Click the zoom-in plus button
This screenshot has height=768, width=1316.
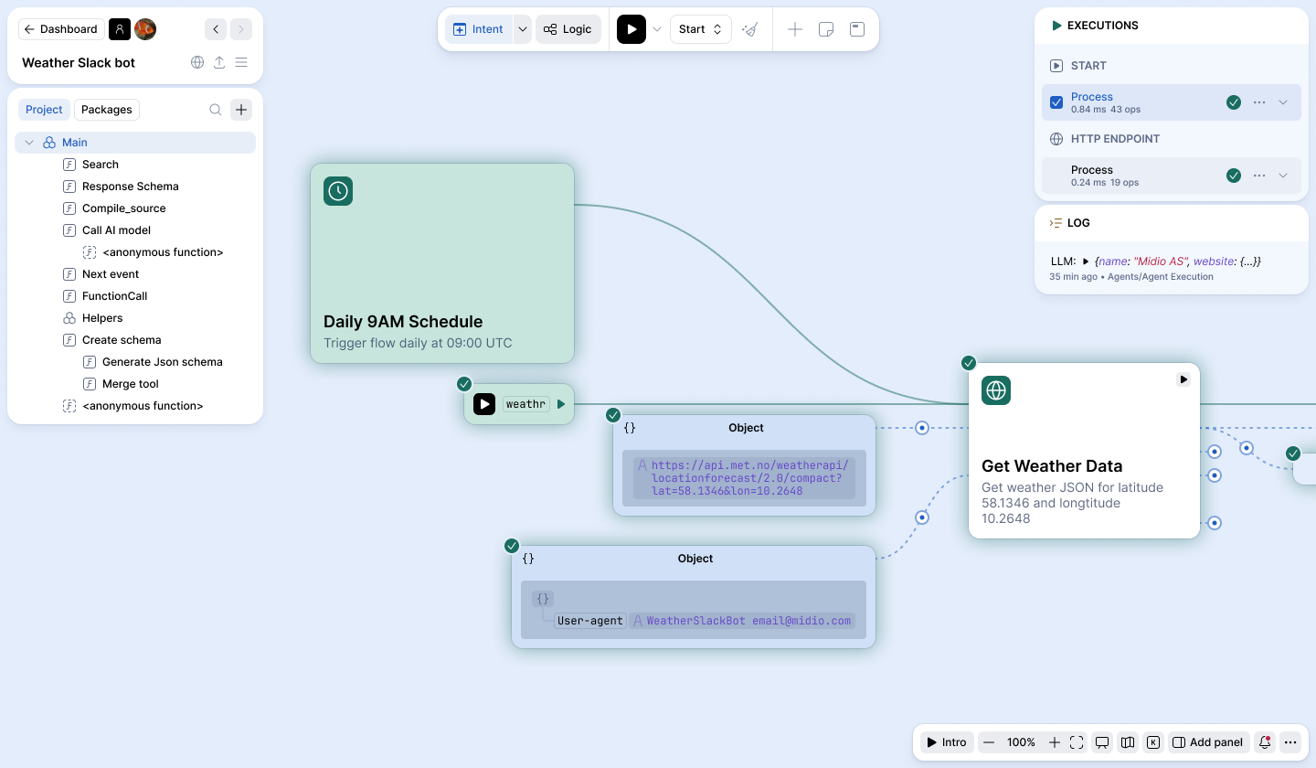coord(1055,742)
